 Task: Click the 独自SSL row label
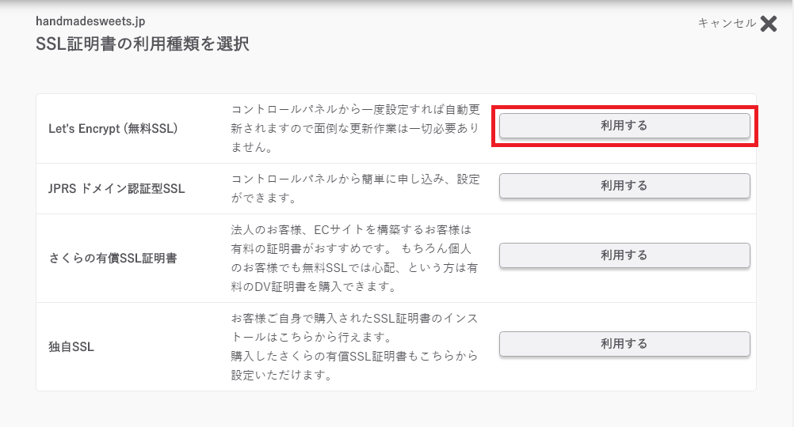(71, 346)
